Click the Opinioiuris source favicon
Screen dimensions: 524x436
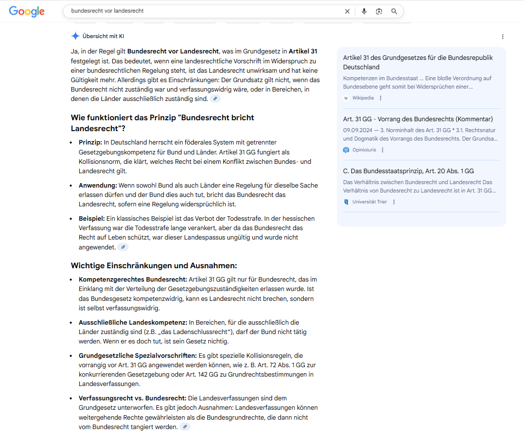tap(346, 150)
